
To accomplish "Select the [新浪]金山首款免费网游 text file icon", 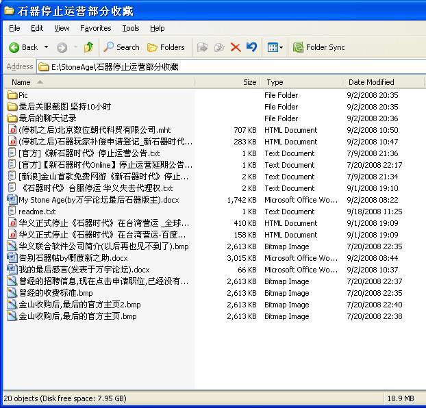I will point(12,177).
